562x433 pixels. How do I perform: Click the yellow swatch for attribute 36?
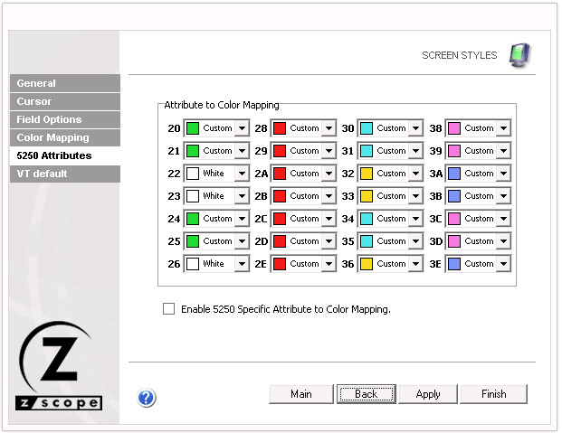367,264
